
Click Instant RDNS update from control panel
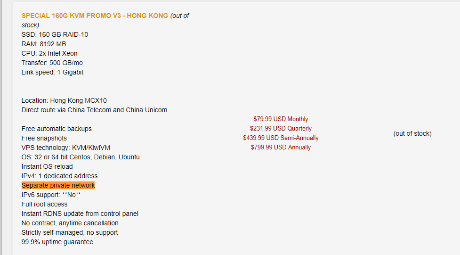click(x=80, y=214)
